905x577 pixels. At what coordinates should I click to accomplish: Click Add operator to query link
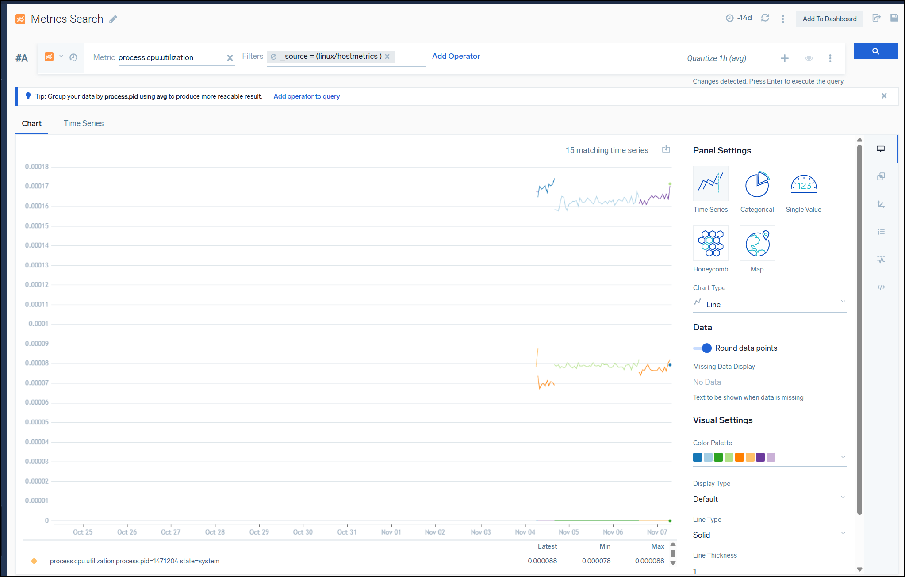click(x=307, y=96)
